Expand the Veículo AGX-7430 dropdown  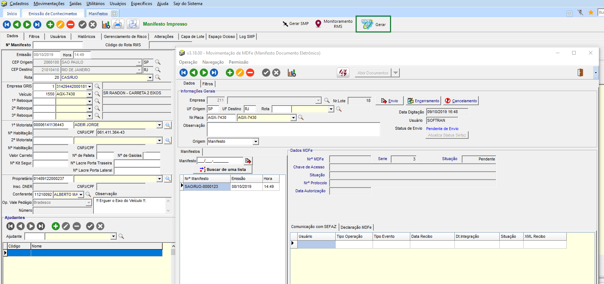click(x=89, y=94)
